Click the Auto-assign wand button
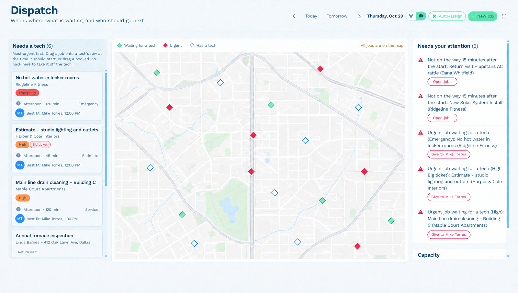This screenshot has width=518, height=293. tap(447, 16)
